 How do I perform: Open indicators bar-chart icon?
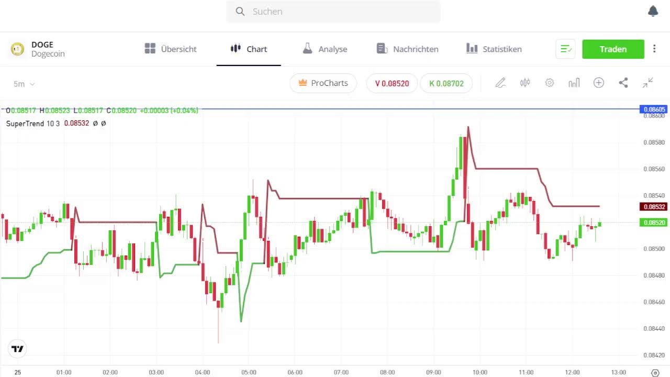574,83
